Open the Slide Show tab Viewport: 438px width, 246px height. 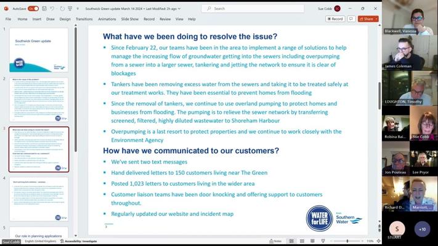129,19
